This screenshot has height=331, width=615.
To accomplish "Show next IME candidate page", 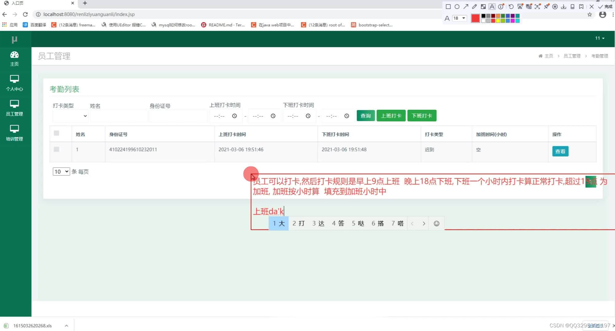I will 424,224.
